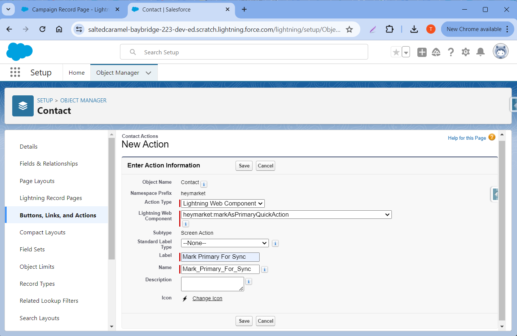The width and height of the screenshot is (517, 336).
Task: Click the purple feather extension icon
Action: [373, 29]
